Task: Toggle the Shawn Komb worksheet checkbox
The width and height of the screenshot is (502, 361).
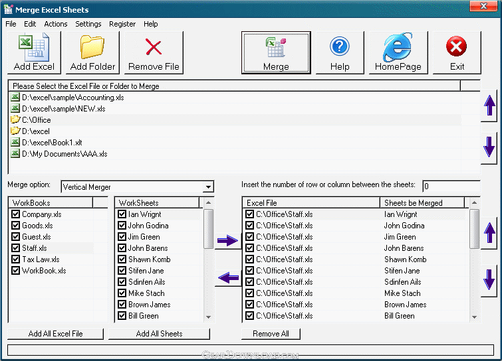Action: tap(122, 259)
